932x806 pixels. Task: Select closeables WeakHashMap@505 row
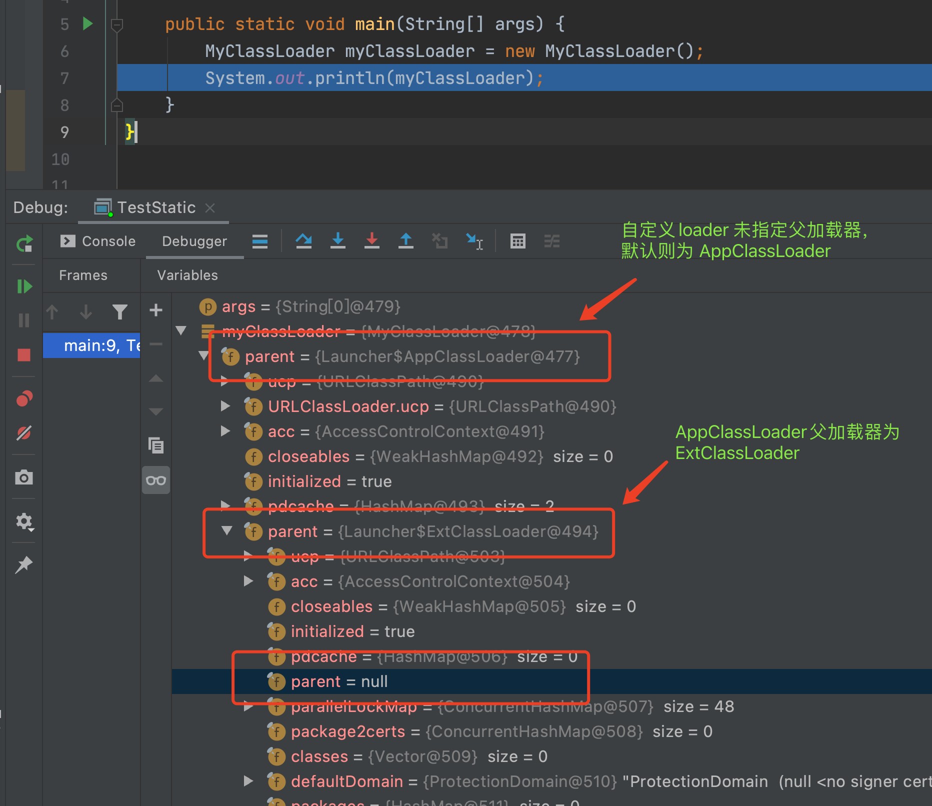tap(552, 606)
